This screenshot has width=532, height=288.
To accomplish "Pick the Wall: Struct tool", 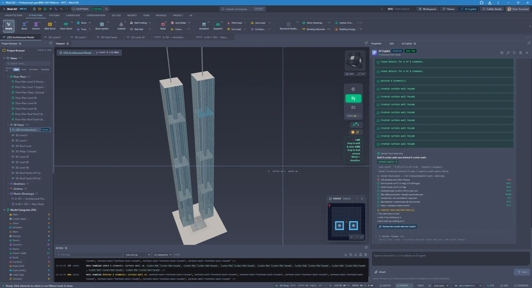I will 50,26.
